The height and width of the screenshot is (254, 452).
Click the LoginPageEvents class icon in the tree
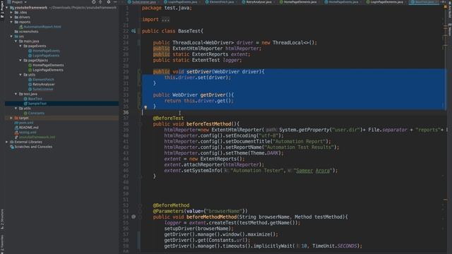pyautogui.click(x=30, y=55)
